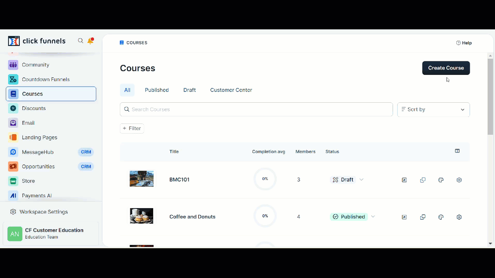Switch to the Draft courses tab
Viewport: 495px width, 278px height.
tap(189, 90)
